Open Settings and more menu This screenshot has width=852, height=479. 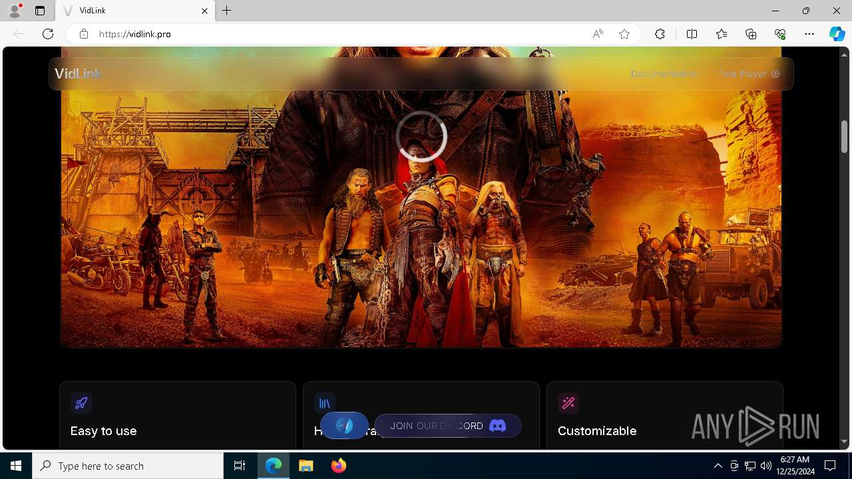pos(809,34)
